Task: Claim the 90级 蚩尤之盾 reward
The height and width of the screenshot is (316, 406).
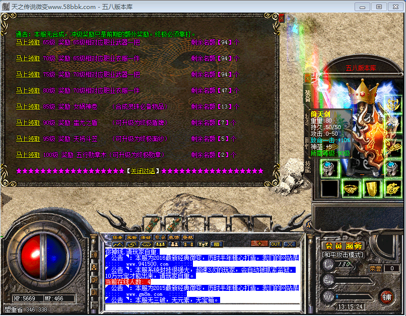Action: coord(28,123)
